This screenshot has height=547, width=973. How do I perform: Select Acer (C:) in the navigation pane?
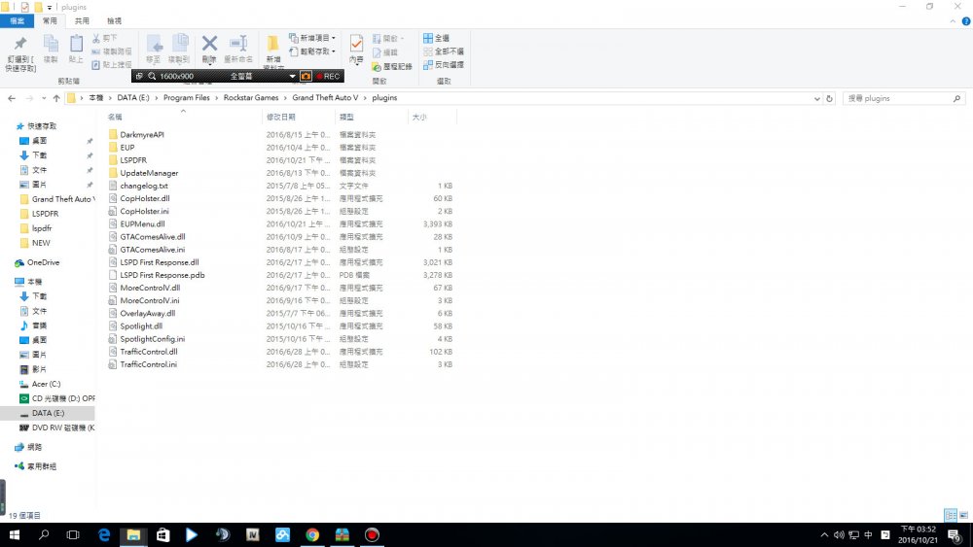click(46, 384)
